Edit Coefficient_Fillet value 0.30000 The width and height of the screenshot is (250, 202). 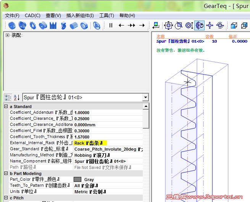108,131
